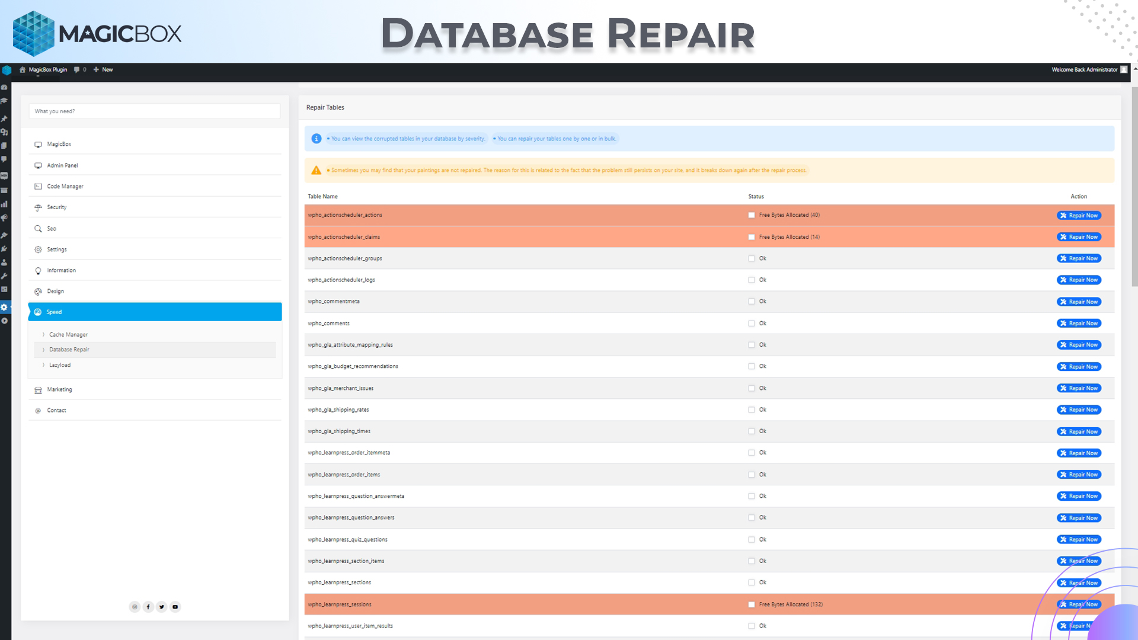Select the wpho_comments checkbox

tap(752, 324)
